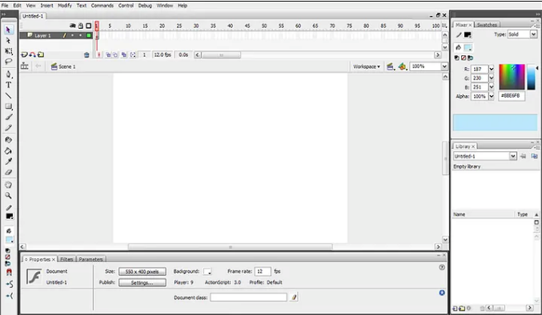Open the G value slider dropdown
Viewport: 542px width, 315px height.
492,78
